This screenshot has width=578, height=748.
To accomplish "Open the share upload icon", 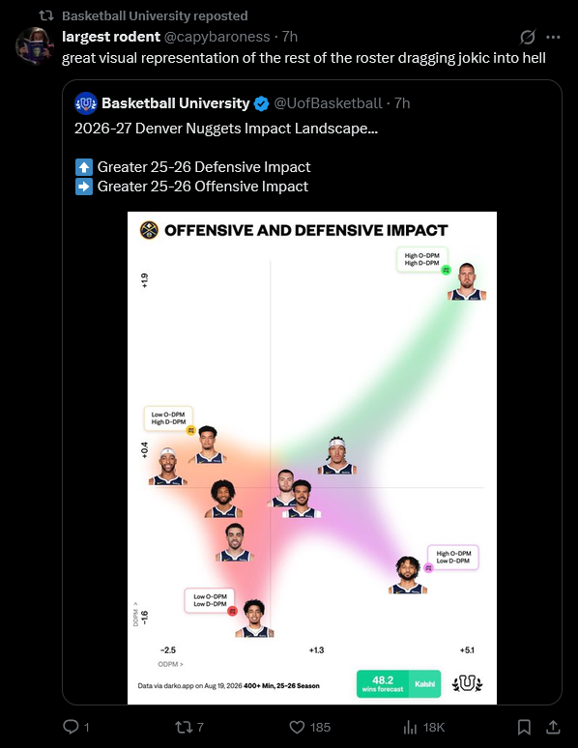I will click(553, 727).
